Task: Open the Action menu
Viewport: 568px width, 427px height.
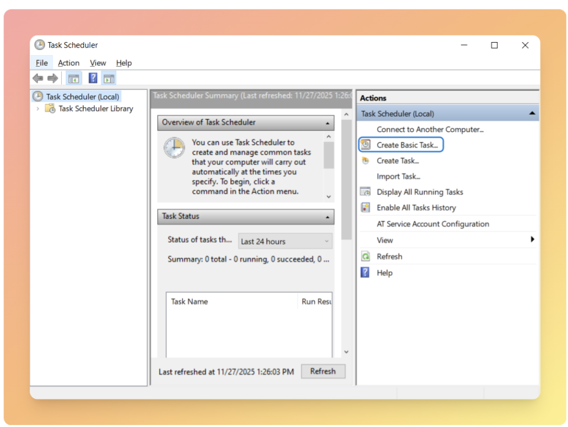Action: 69,63
